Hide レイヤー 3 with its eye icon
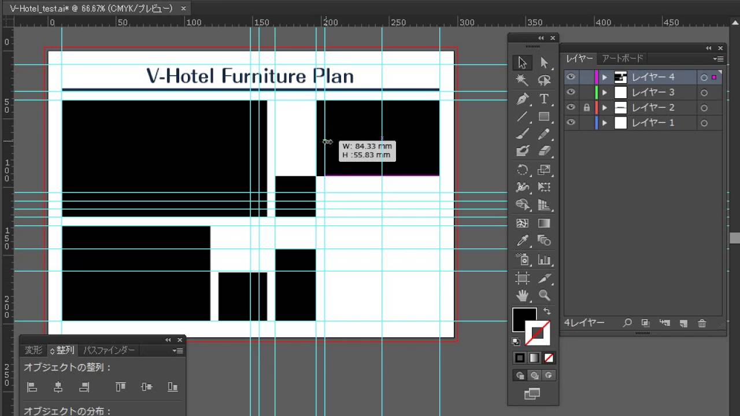Viewport: 740px width, 416px height. 571,92
